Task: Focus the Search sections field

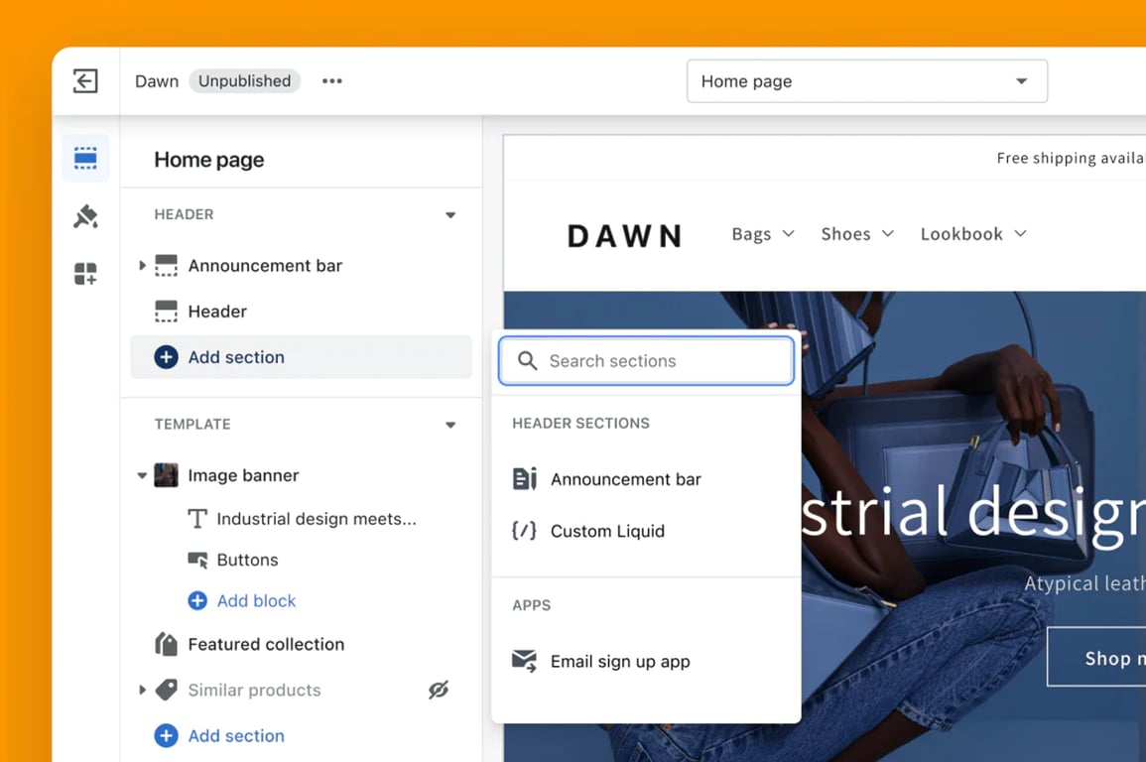Action: click(646, 361)
